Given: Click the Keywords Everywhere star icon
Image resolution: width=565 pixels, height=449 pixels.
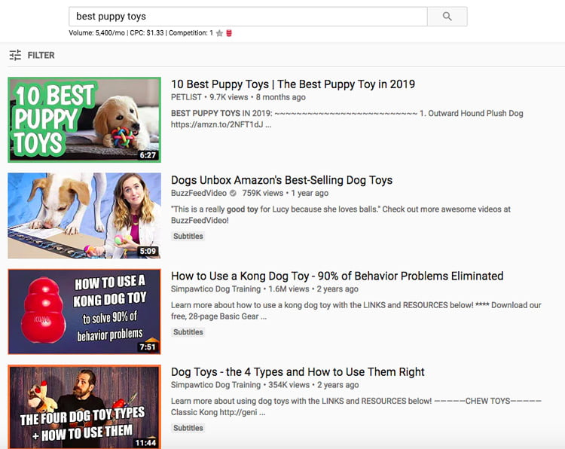Looking at the screenshot, I should pos(219,33).
